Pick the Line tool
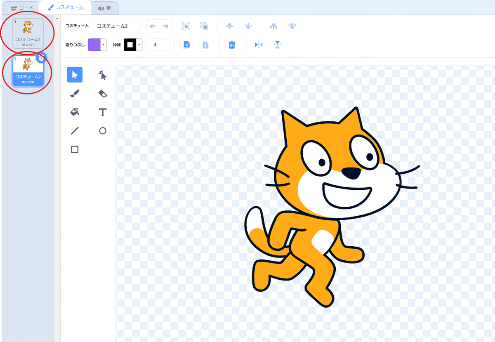 [x=75, y=131]
